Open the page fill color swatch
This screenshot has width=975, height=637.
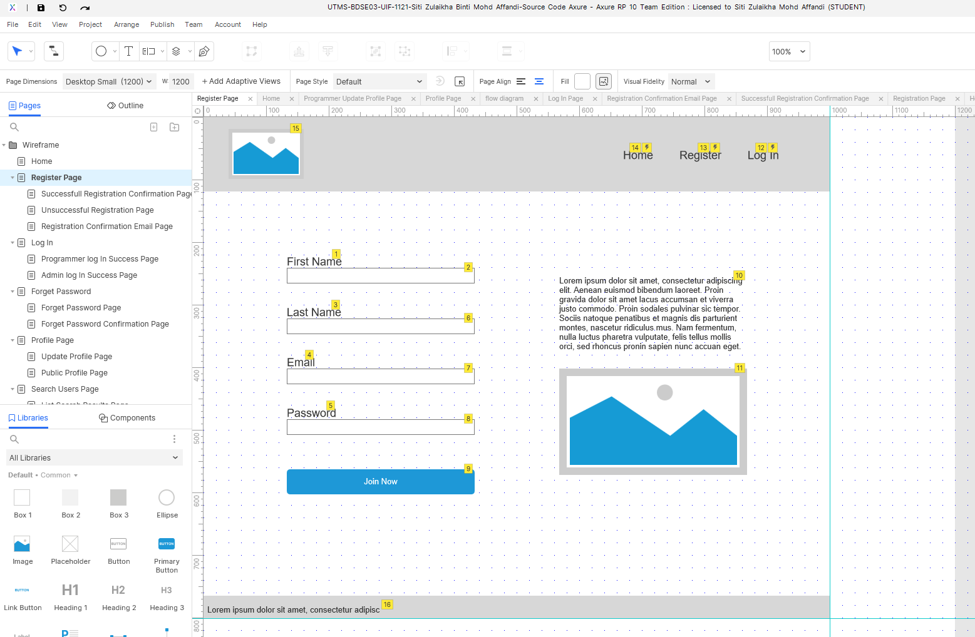point(582,81)
